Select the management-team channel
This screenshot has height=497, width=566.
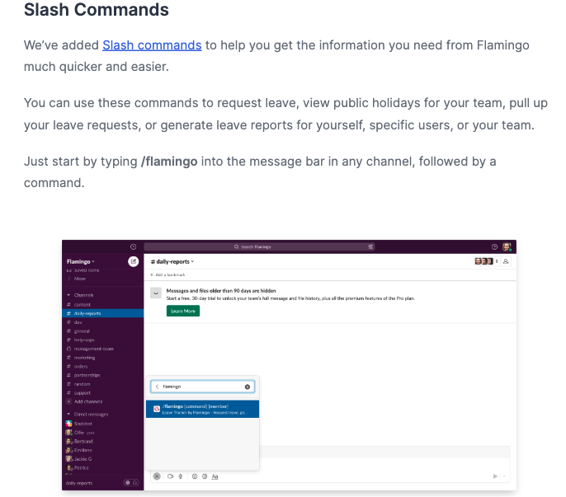click(x=92, y=349)
